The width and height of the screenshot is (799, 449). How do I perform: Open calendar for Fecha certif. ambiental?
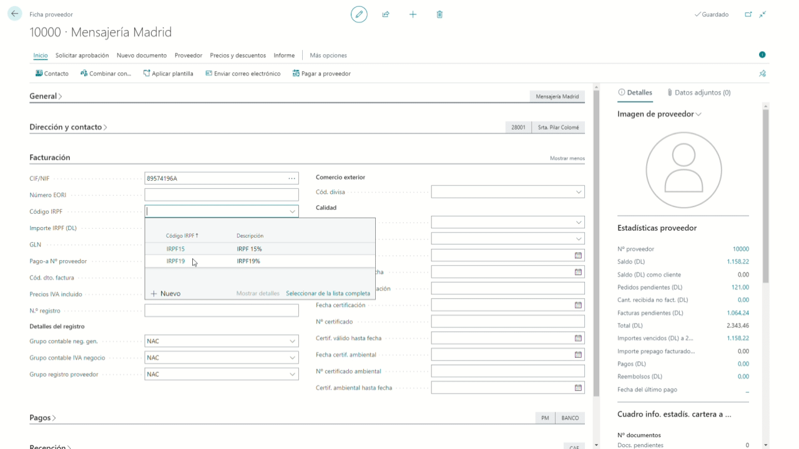(x=578, y=355)
